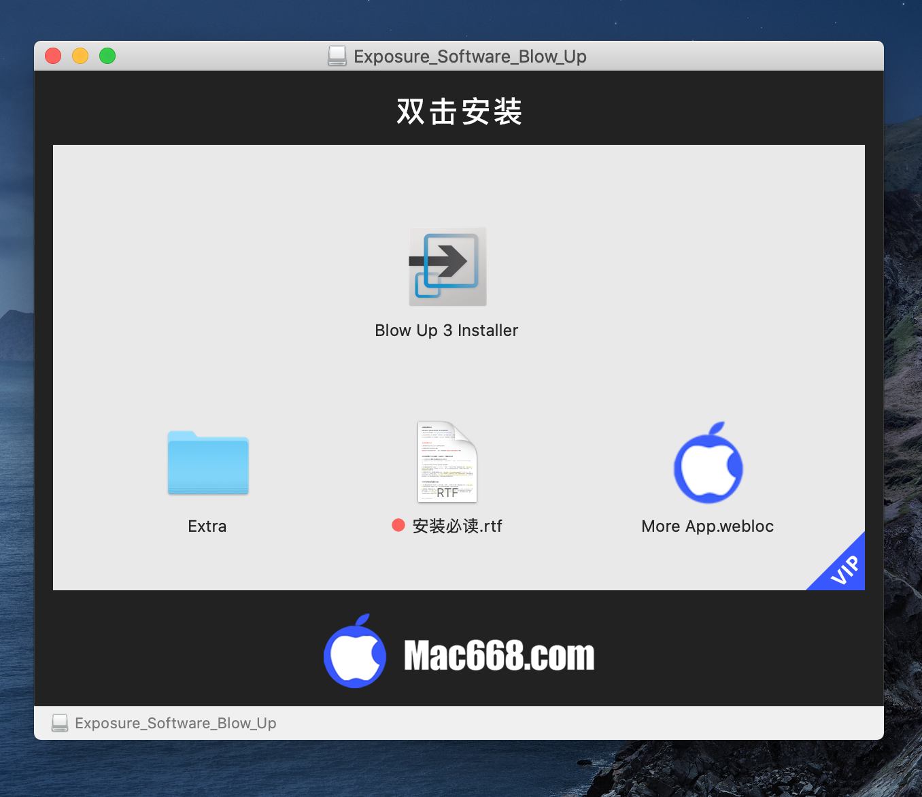Screen dimensions: 922x797
Task: Open the More App.webloc apple icon
Action: click(708, 462)
